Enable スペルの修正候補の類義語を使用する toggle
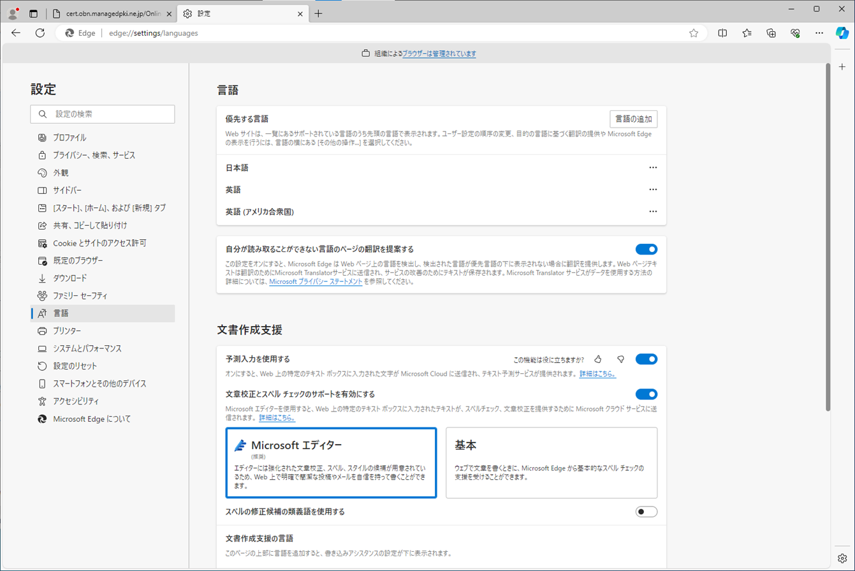This screenshot has width=855, height=571. click(646, 512)
